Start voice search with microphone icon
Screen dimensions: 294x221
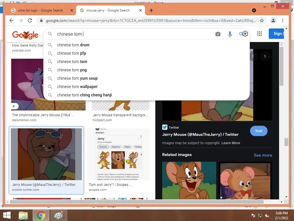tap(230, 34)
